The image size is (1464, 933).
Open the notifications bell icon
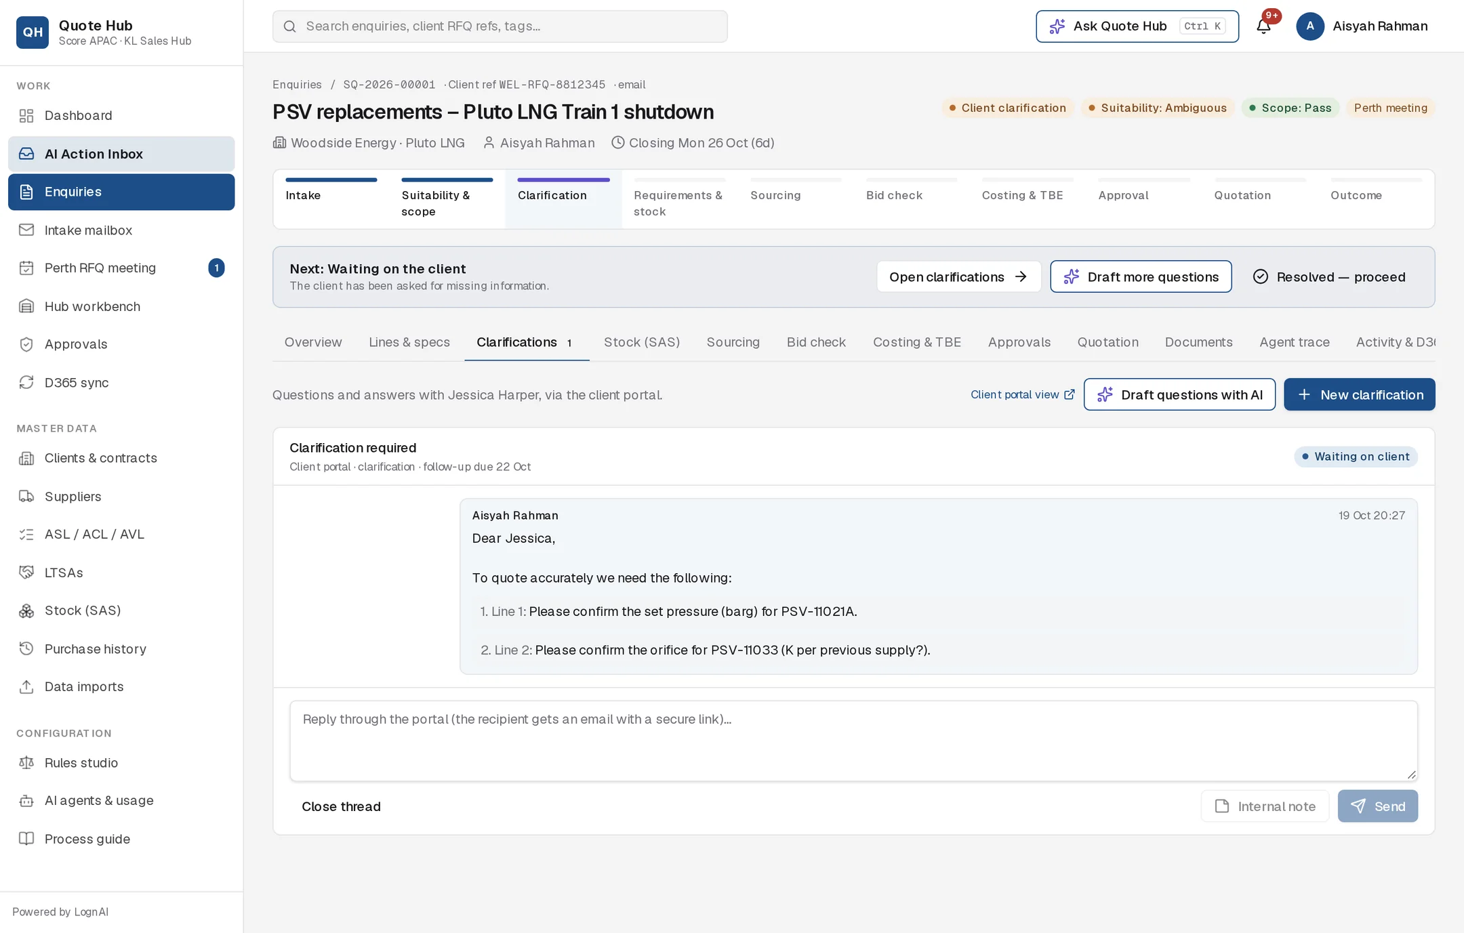click(1263, 26)
